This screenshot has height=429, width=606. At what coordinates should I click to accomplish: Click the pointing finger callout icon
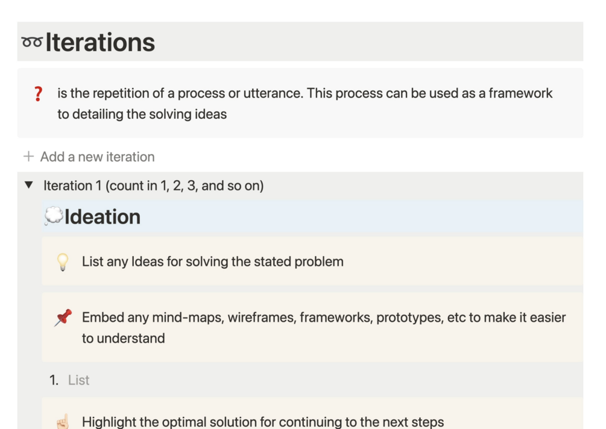[x=63, y=422]
